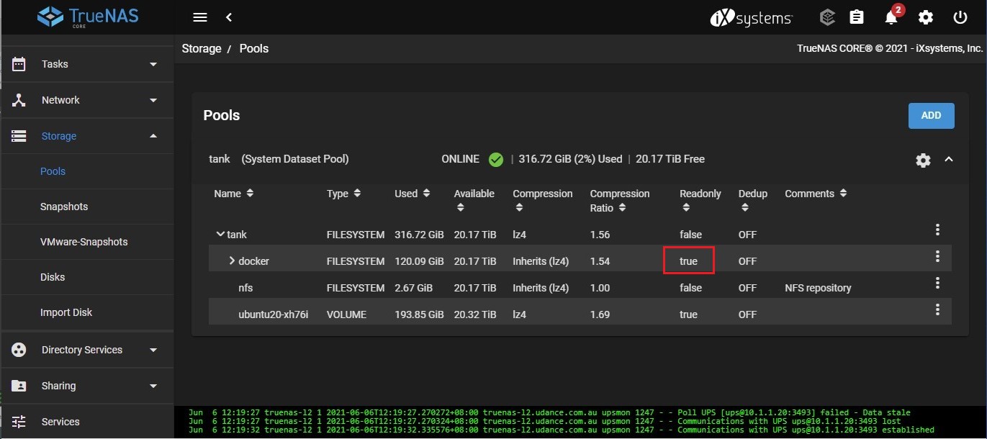
Task: Collapse the sidebar with the back chevron
Action: [229, 17]
